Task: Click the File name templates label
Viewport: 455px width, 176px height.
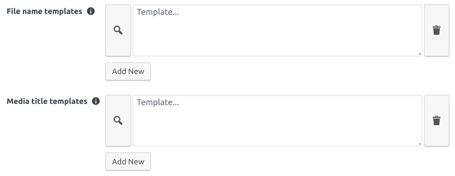Action: (x=45, y=11)
